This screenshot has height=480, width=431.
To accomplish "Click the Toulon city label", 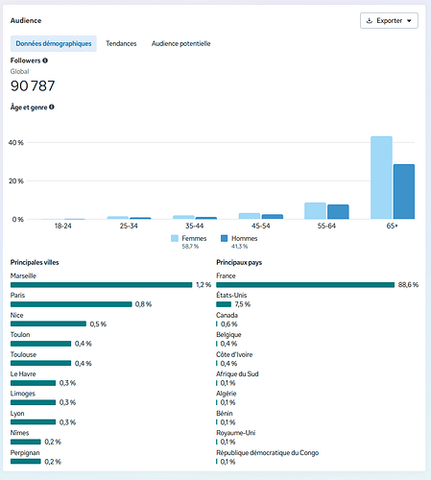I will point(20,335).
